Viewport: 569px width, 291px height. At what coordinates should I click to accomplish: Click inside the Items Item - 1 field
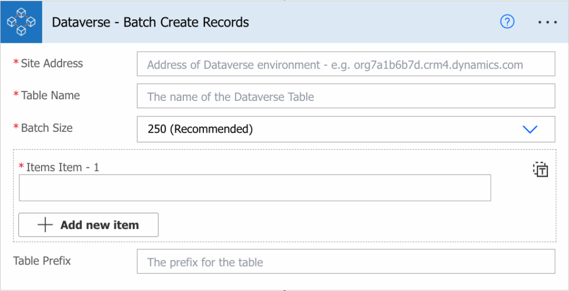point(254,188)
